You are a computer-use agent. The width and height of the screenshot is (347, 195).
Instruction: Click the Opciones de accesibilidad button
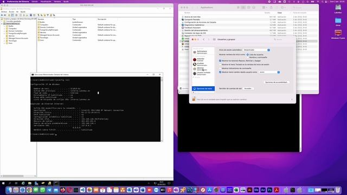coord(276,82)
